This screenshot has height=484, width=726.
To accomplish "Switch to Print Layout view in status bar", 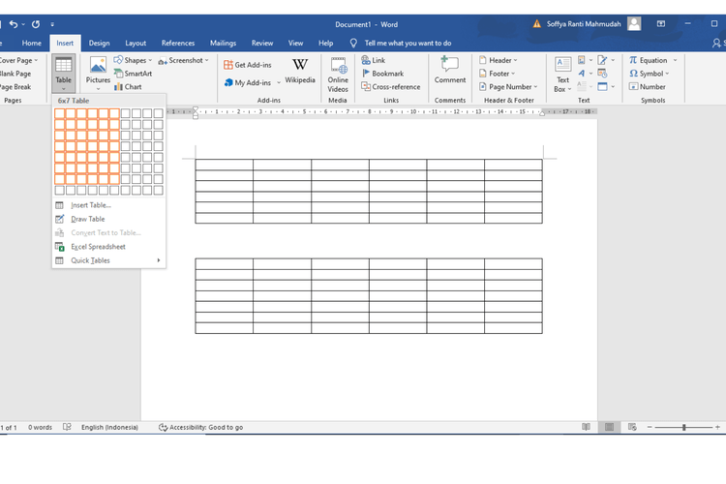I will pyautogui.click(x=609, y=427).
